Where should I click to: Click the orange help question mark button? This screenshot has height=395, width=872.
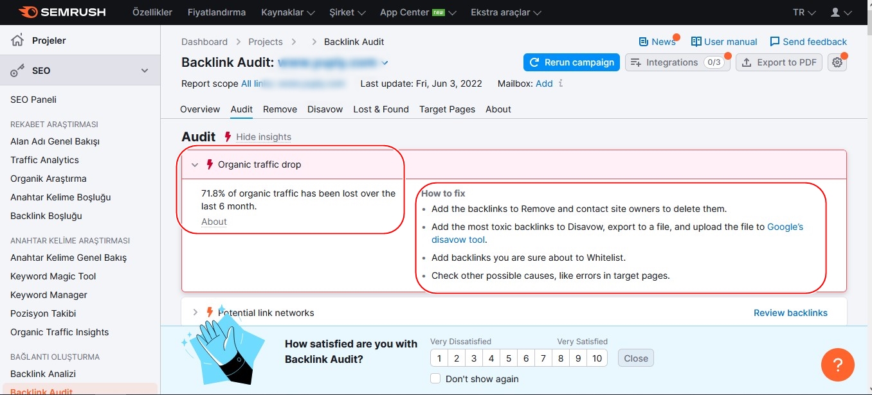837,365
